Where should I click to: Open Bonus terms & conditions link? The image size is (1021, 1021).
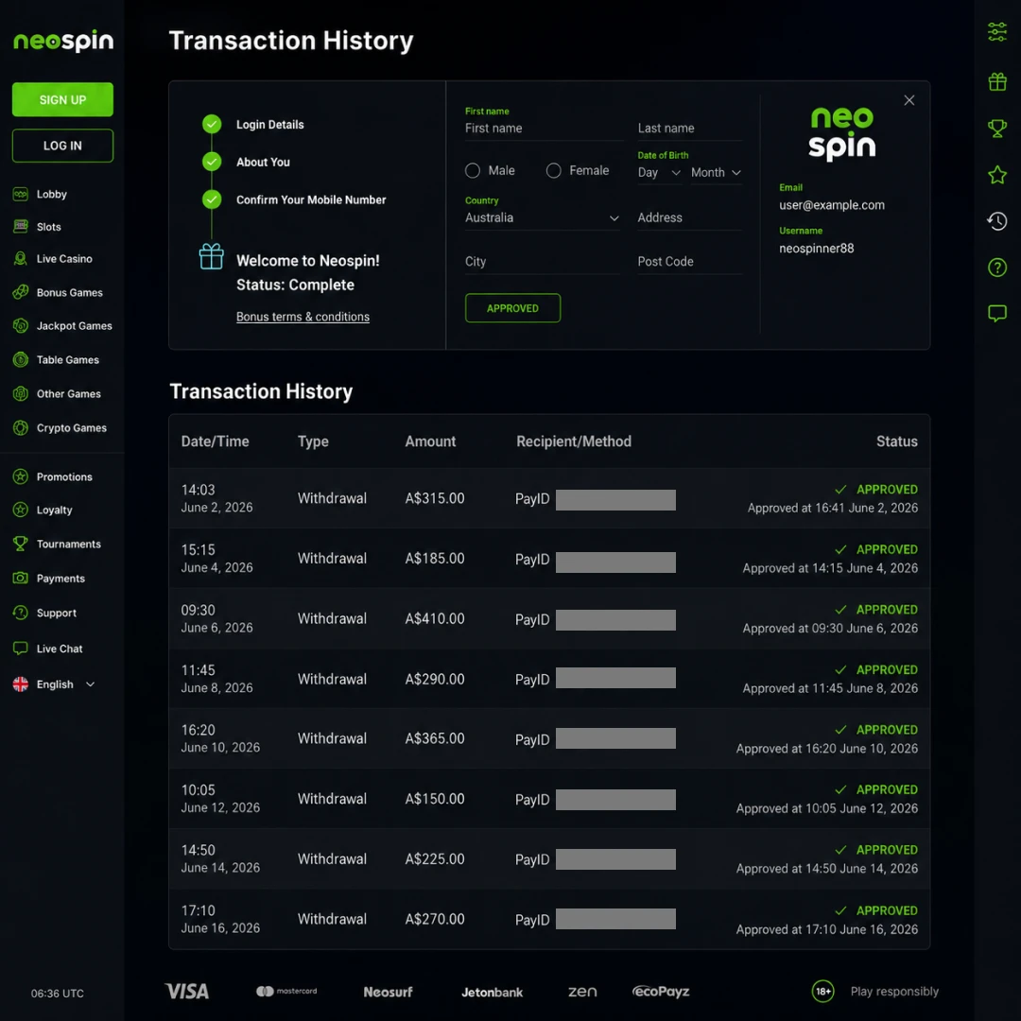[x=303, y=317]
